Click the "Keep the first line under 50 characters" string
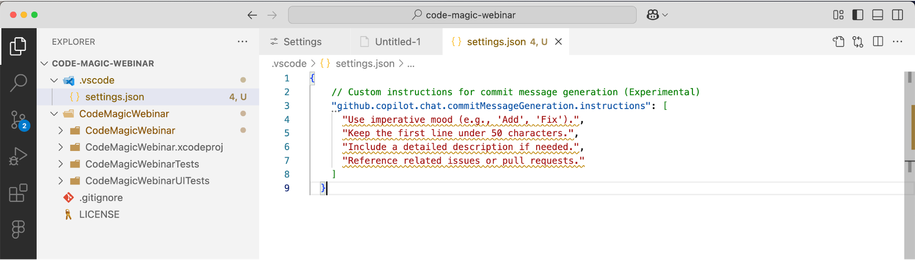 point(457,133)
